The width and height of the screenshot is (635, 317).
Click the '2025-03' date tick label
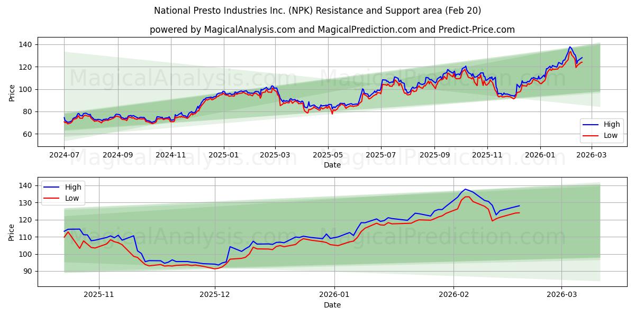pyautogui.click(x=275, y=156)
